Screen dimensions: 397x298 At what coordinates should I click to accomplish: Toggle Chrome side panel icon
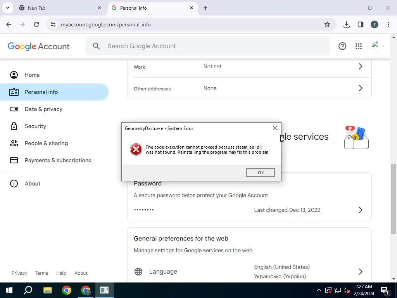[361, 24]
